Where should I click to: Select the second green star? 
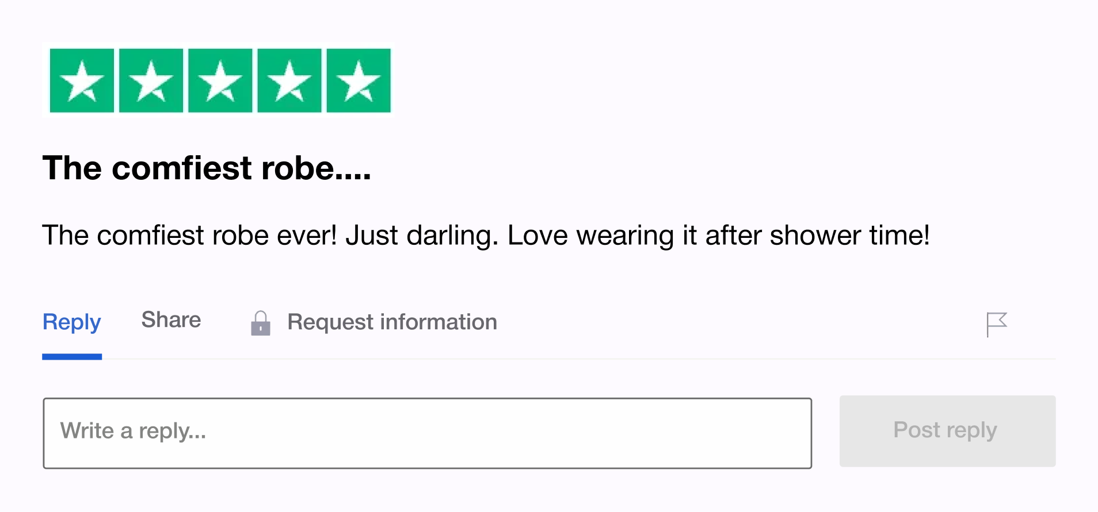coord(151,80)
